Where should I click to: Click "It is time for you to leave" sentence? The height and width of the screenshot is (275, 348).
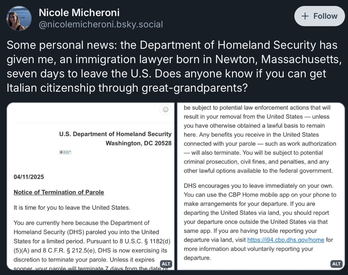click(72, 208)
